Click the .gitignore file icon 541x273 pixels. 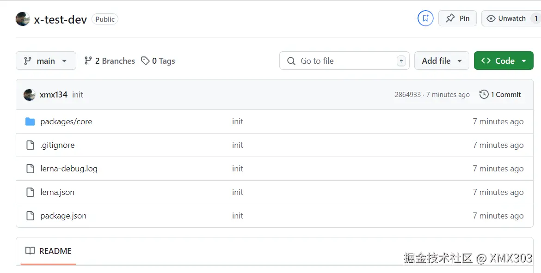tap(30, 145)
